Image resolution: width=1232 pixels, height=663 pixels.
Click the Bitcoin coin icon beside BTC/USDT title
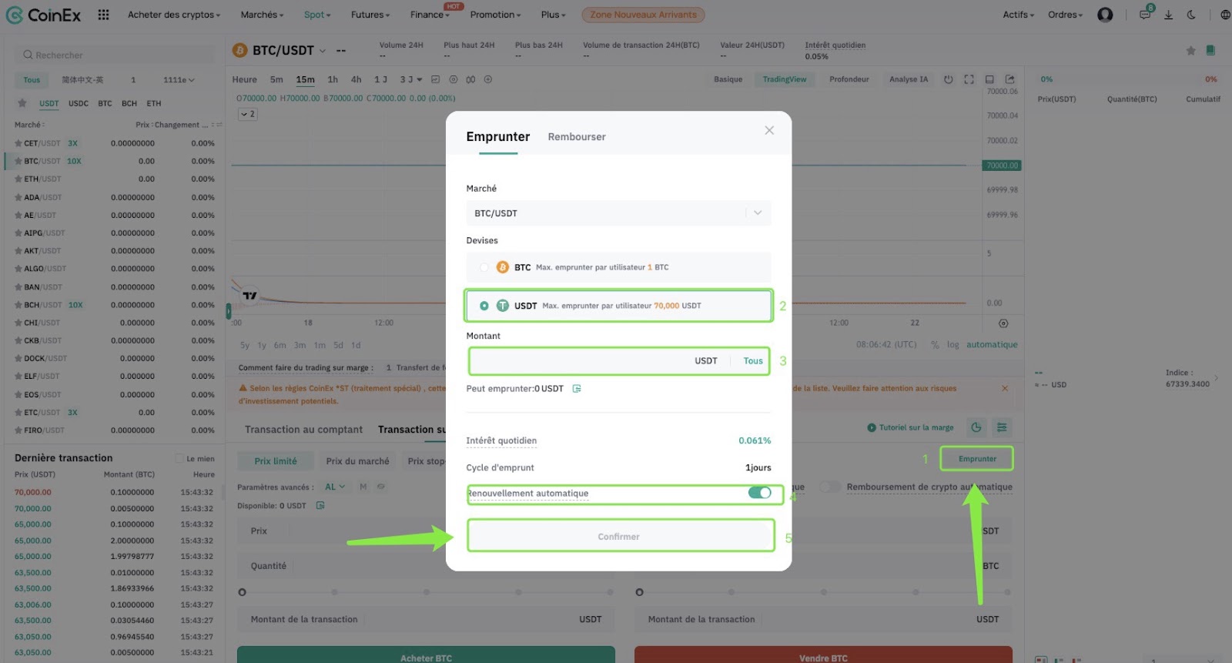240,50
